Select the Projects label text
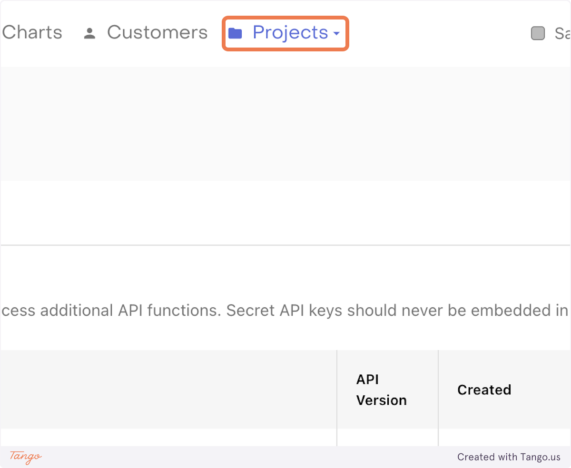Viewport: 571px width, 468px height. [290, 32]
